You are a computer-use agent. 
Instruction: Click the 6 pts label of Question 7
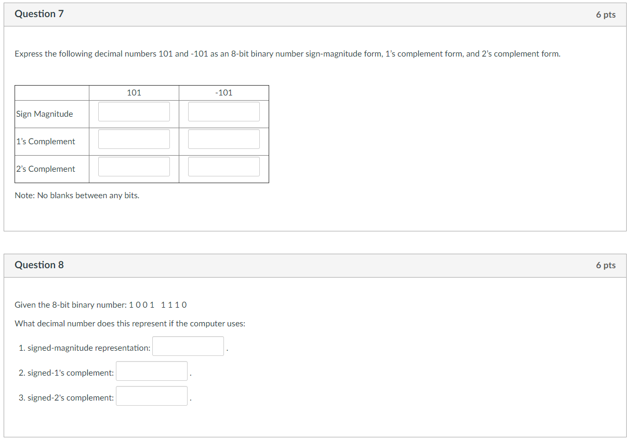pos(606,15)
